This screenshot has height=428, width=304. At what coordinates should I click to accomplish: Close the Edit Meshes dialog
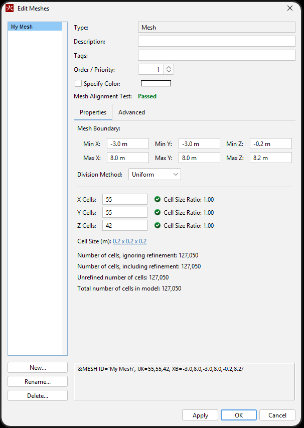pyautogui.click(x=290, y=8)
